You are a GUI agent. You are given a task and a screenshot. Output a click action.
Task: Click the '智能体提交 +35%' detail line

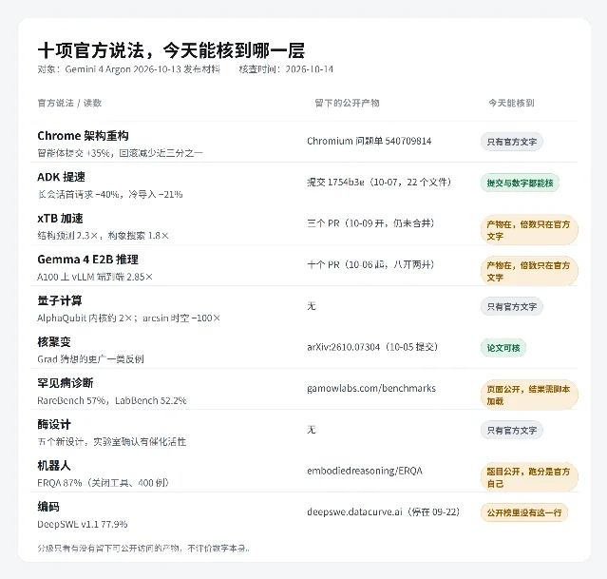coord(120,153)
